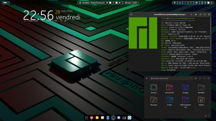The height and width of the screenshot is (121, 216).
Task: Open the blue file manager dock icon
Action: (108, 118)
